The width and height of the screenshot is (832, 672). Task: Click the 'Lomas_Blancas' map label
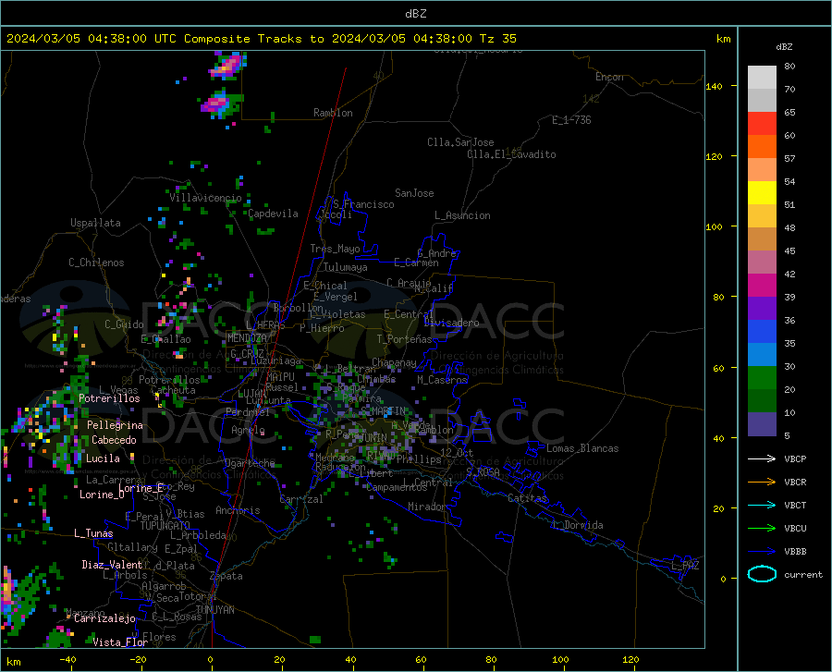click(582, 448)
